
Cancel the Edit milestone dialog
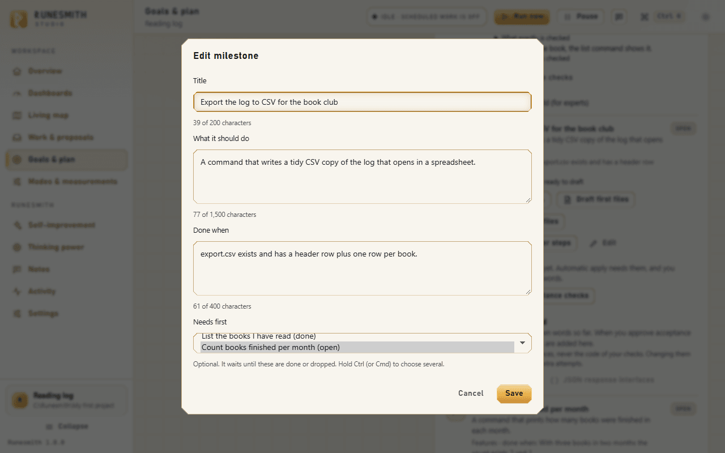pyautogui.click(x=471, y=394)
